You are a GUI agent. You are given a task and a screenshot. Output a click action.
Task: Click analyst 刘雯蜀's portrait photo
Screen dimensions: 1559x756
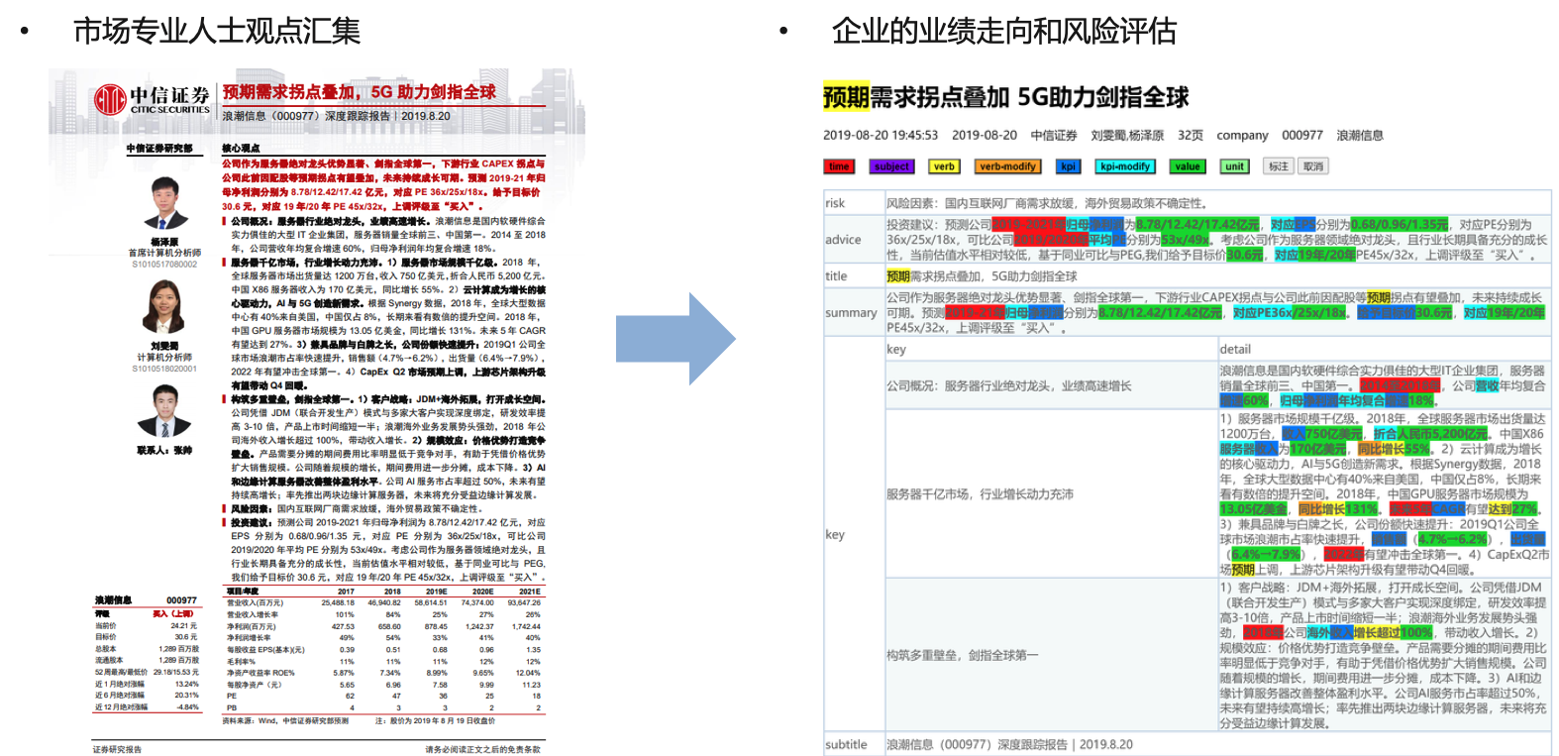[x=164, y=308]
